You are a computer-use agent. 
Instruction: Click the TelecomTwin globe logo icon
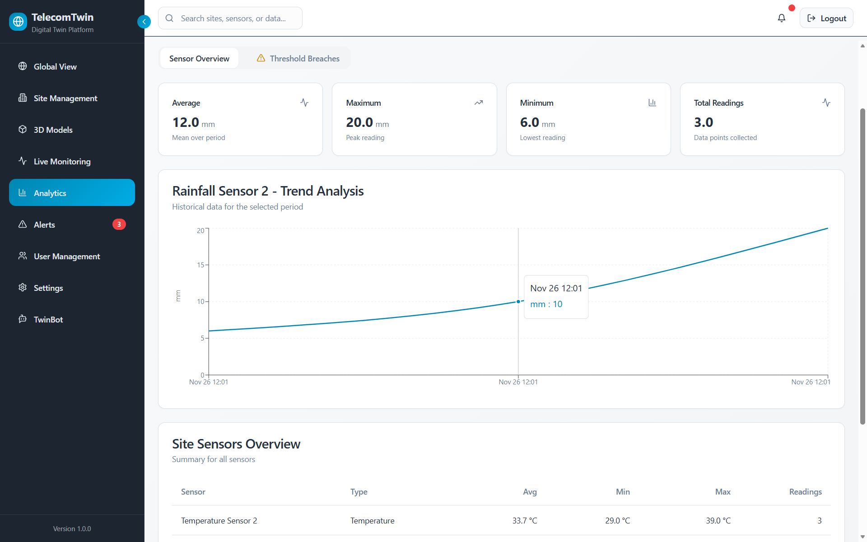pyautogui.click(x=18, y=21)
